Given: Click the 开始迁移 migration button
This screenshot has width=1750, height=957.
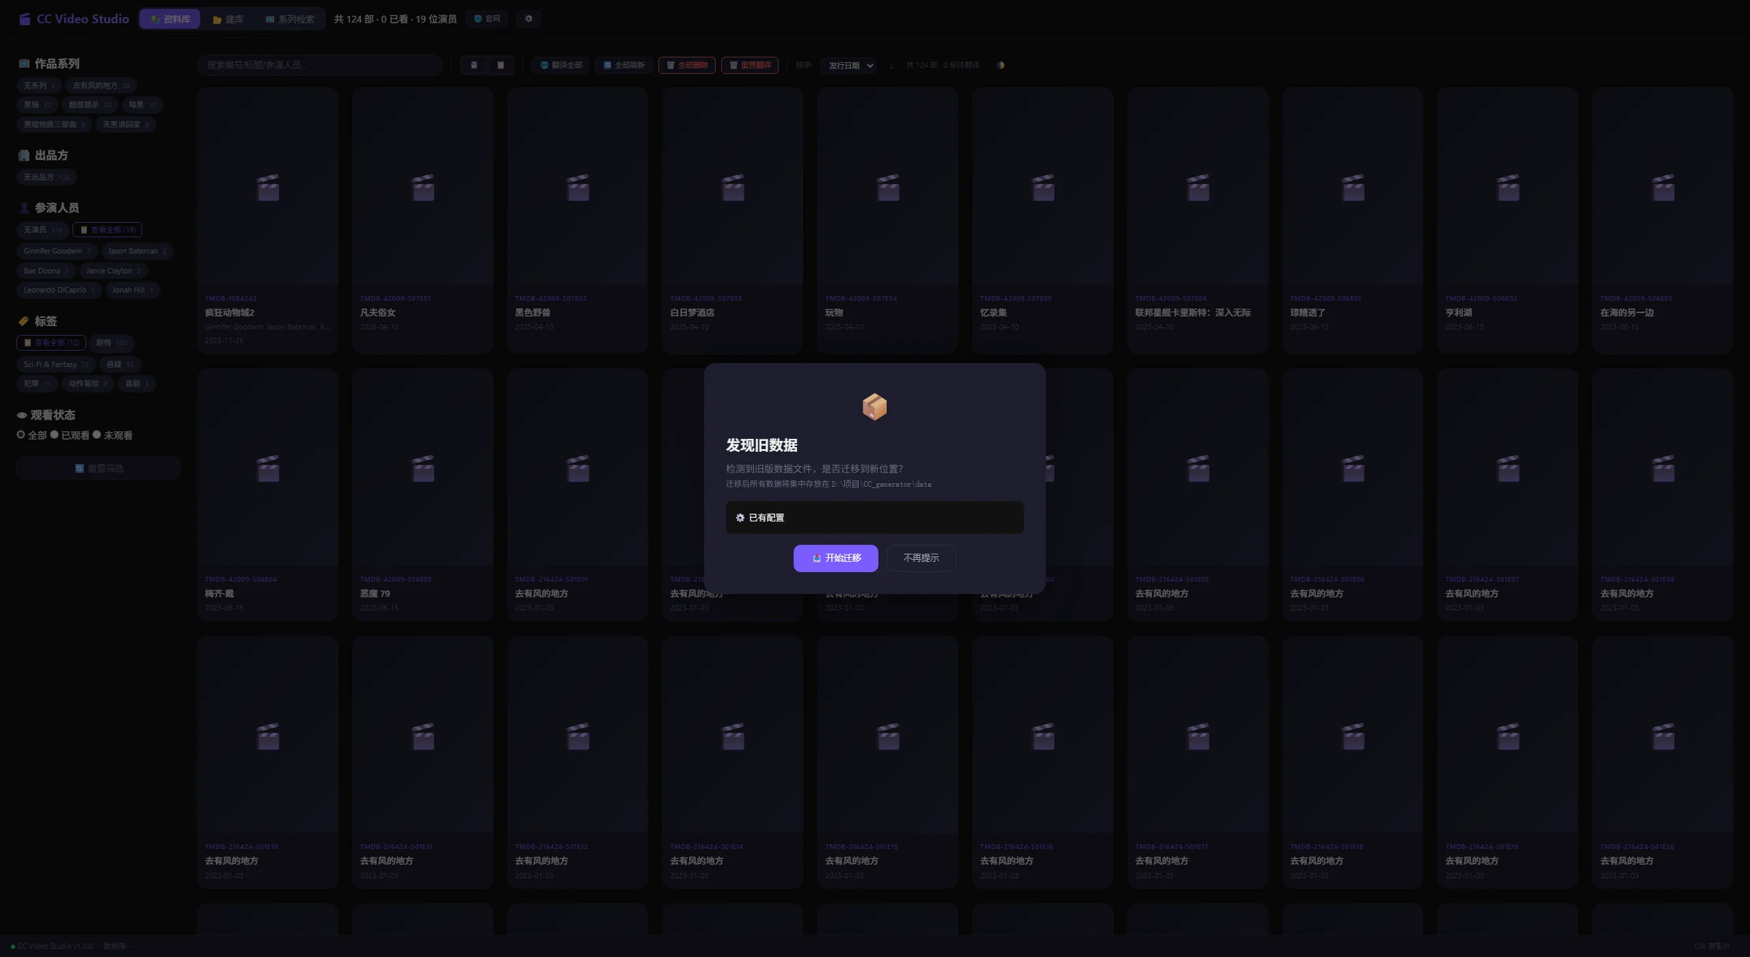Looking at the screenshot, I should (x=835, y=558).
